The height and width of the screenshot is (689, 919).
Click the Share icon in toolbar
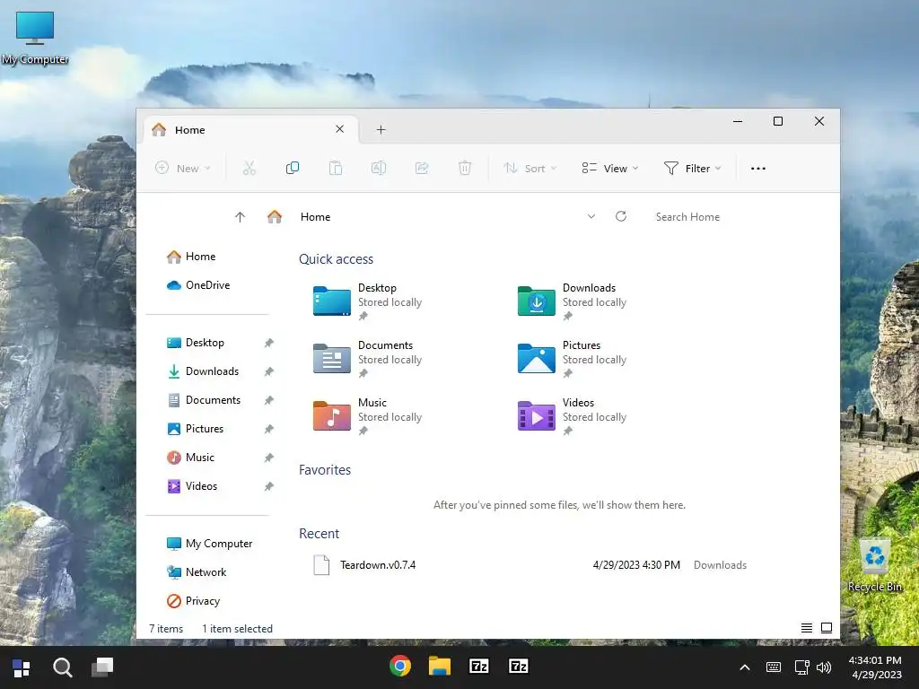click(422, 168)
